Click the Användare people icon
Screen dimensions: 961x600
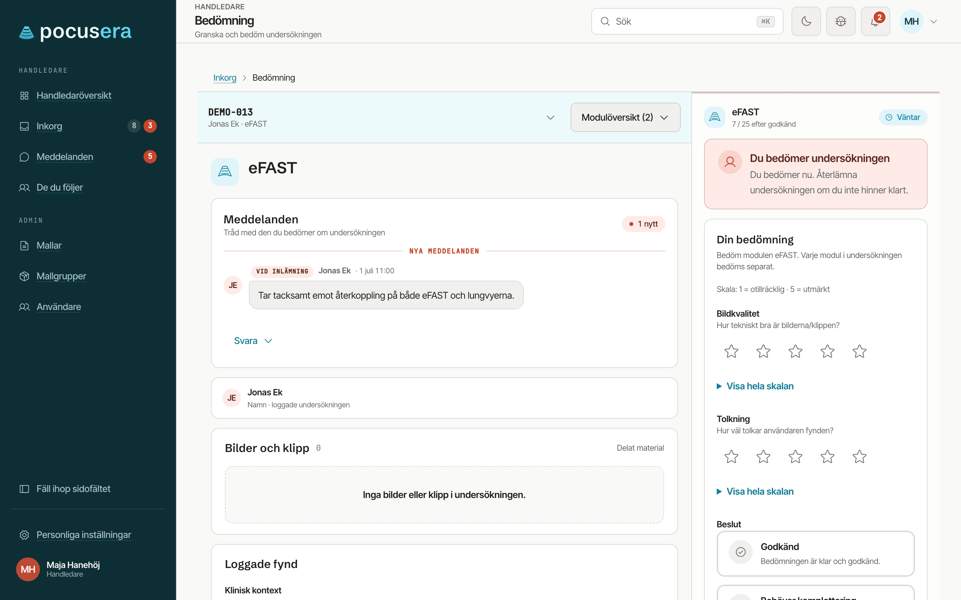(24, 307)
